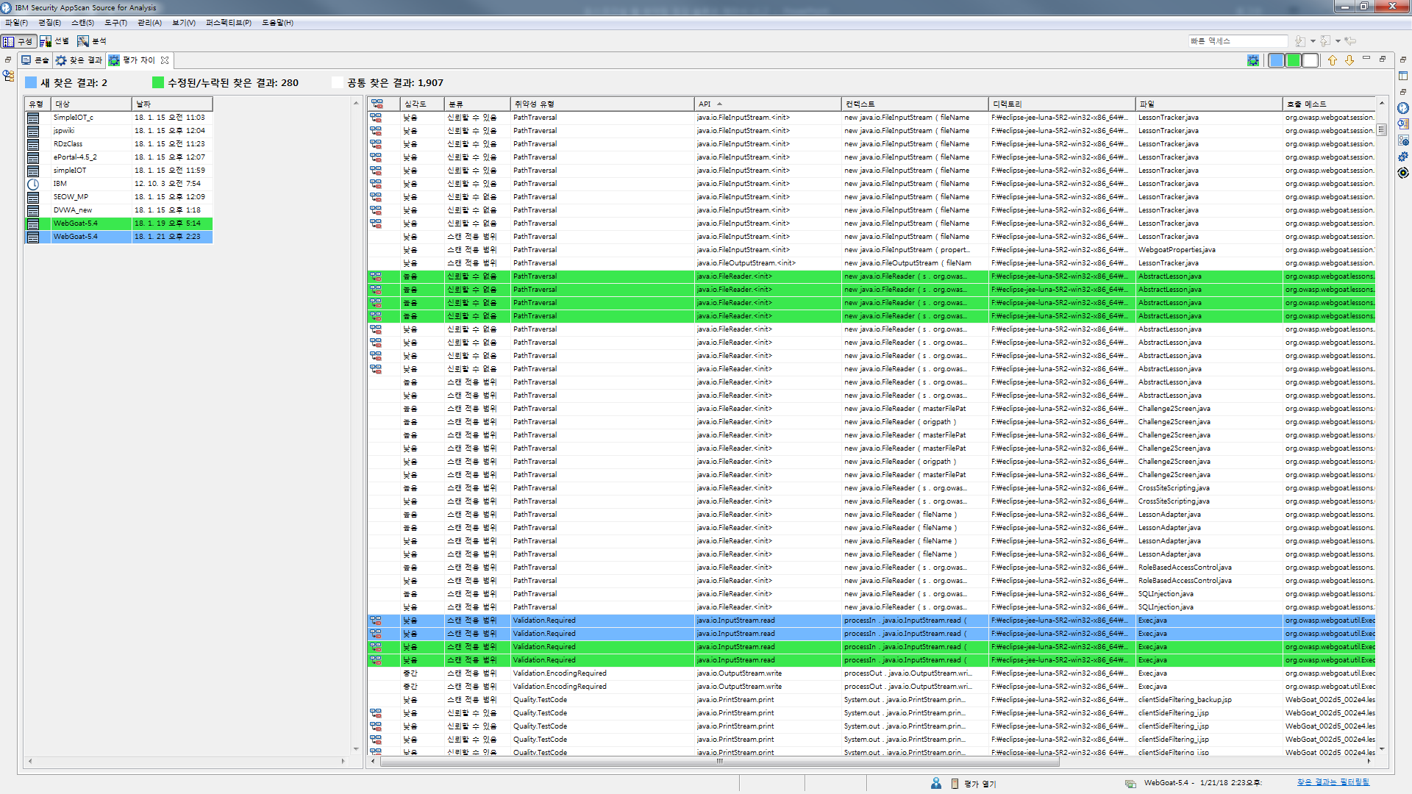The width and height of the screenshot is (1412, 794).
Task: Open the 도구(T) menu
Action: click(115, 23)
